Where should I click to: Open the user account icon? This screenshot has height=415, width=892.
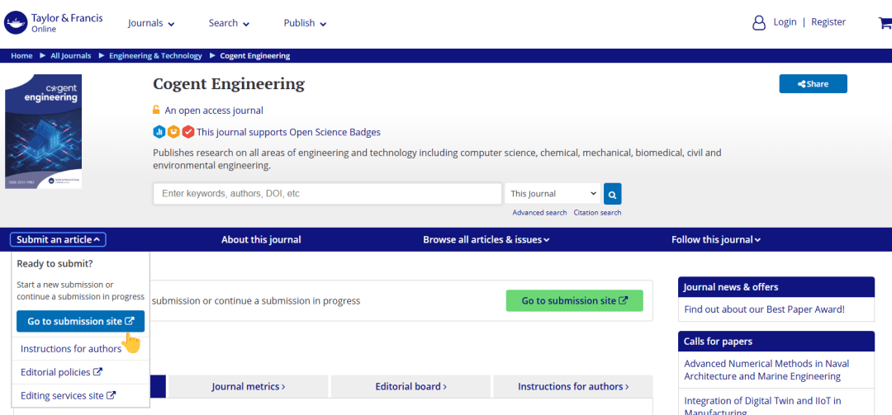tap(759, 23)
